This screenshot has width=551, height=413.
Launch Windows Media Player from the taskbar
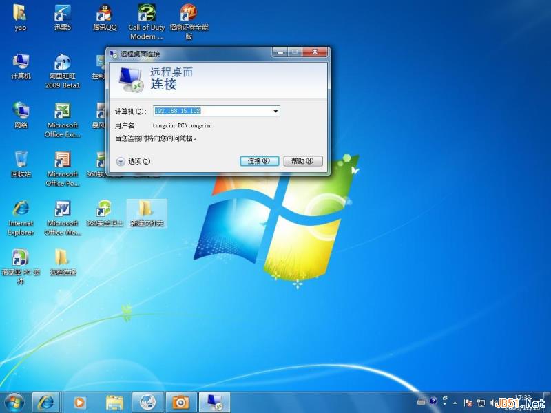(79, 401)
